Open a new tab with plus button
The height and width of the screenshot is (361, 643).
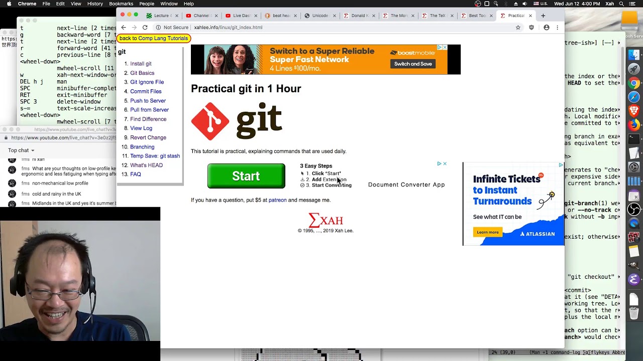coord(543,16)
